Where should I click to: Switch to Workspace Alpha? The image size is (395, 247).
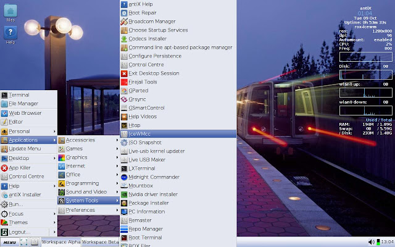point(61,242)
